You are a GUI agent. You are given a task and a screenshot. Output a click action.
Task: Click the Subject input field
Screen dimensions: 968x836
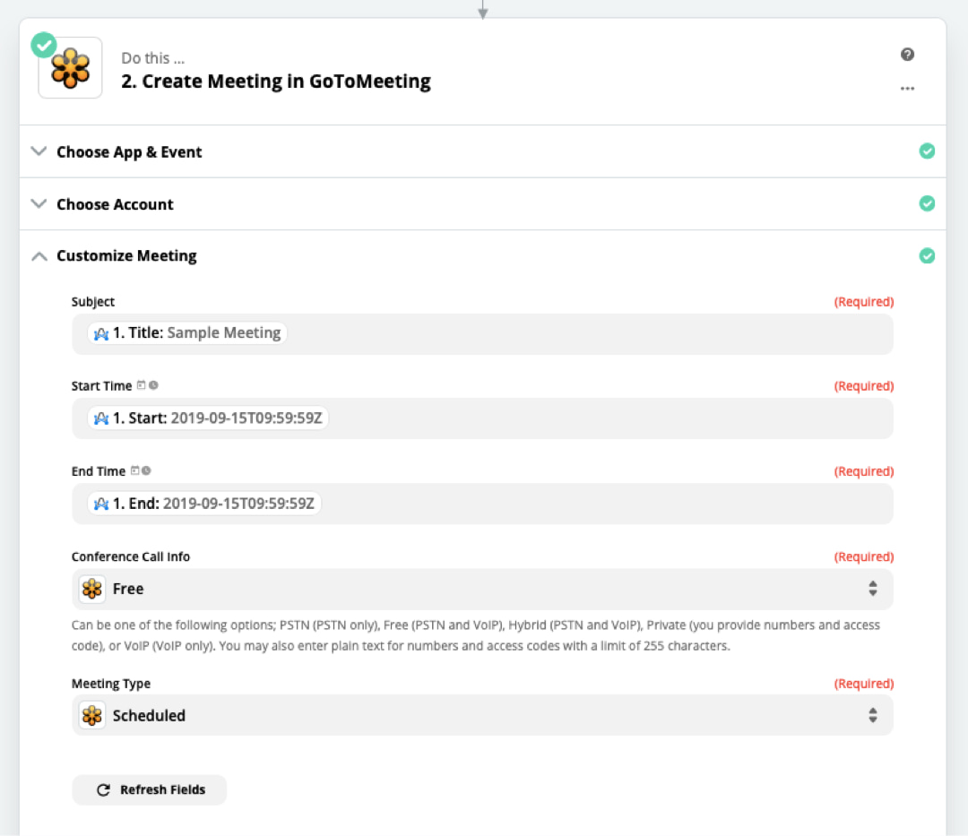[483, 334]
